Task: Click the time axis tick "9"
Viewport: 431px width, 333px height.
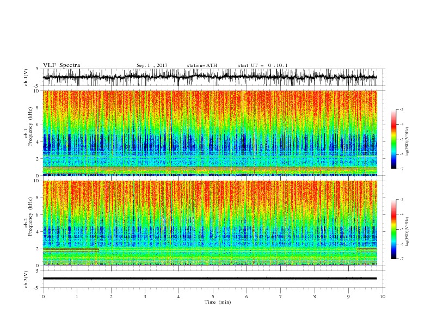Action: [x=348, y=297]
